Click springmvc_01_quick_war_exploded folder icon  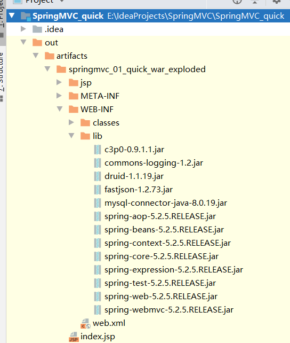pyautogui.click(x=61, y=69)
